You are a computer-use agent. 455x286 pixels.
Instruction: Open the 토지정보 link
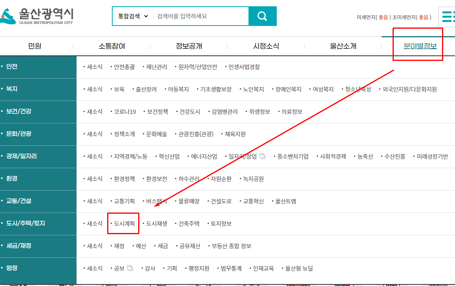(x=221, y=224)
